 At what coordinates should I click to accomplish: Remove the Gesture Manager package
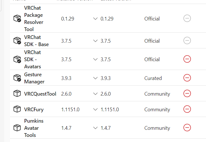click(x=187, y=78)
